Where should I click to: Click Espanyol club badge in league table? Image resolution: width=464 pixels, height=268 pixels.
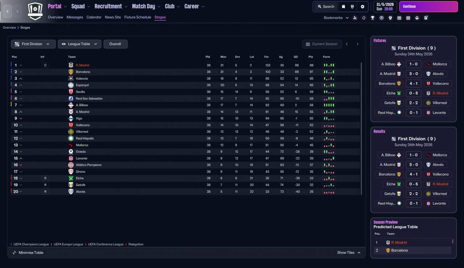[x=71, y=85]
